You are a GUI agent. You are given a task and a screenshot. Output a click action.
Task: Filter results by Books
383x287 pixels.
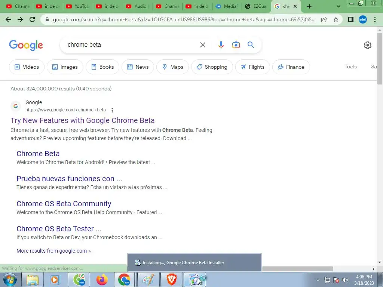pyautogui.click(x=102, y=67)
